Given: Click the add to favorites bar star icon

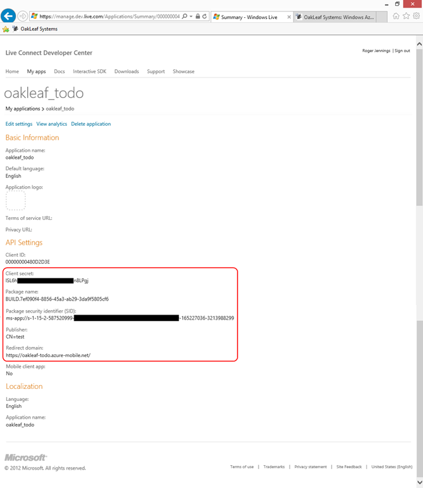Looking at the screenshot, I should pos(6,29).
